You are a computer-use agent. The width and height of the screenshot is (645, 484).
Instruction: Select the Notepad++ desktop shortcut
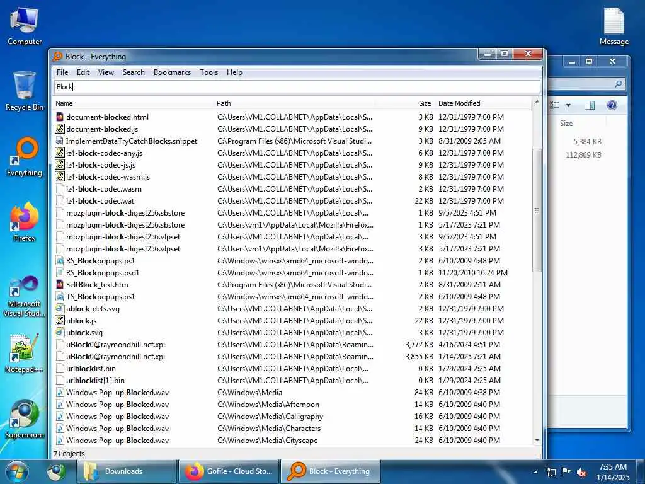[25, 353]
